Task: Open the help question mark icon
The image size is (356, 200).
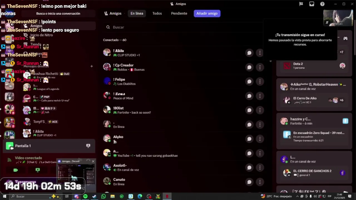Action: point(322,4)
